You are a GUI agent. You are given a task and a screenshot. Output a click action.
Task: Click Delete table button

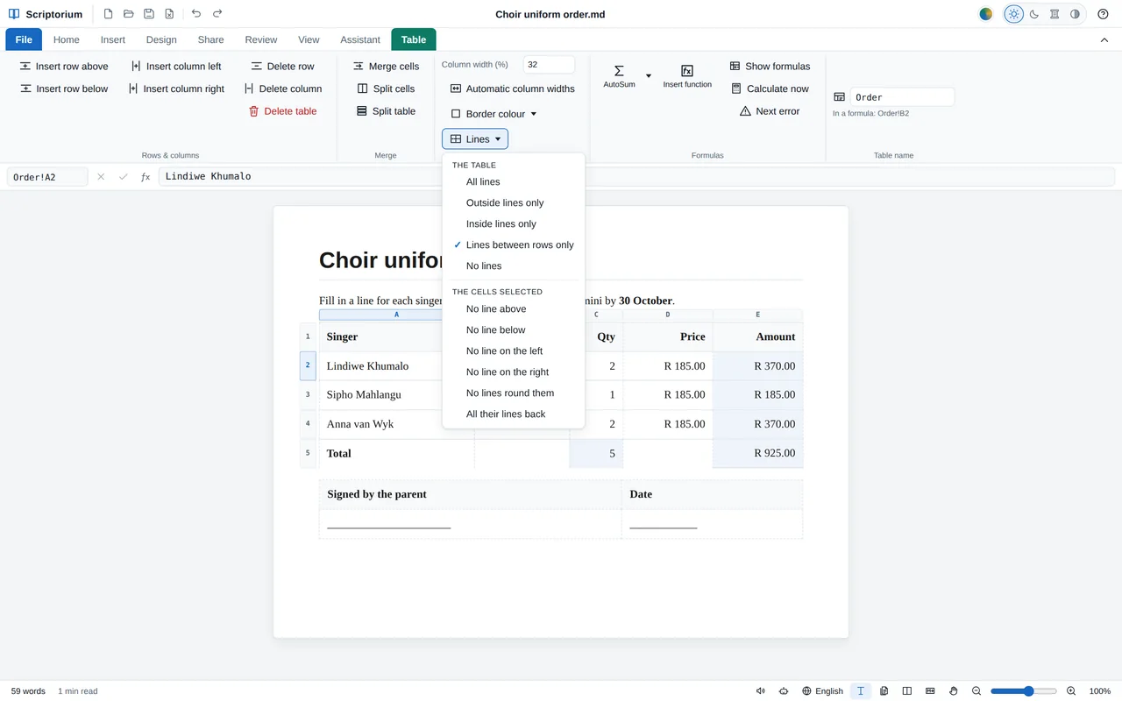click(x=282, y=111)
